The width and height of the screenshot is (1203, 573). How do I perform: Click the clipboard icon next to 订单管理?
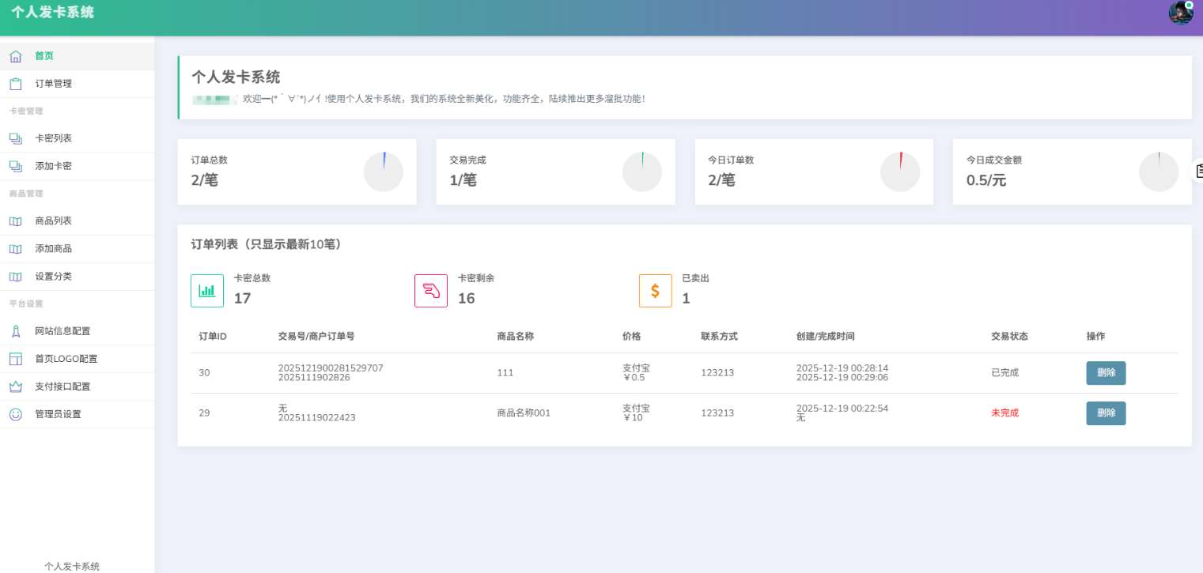(16, 84)
